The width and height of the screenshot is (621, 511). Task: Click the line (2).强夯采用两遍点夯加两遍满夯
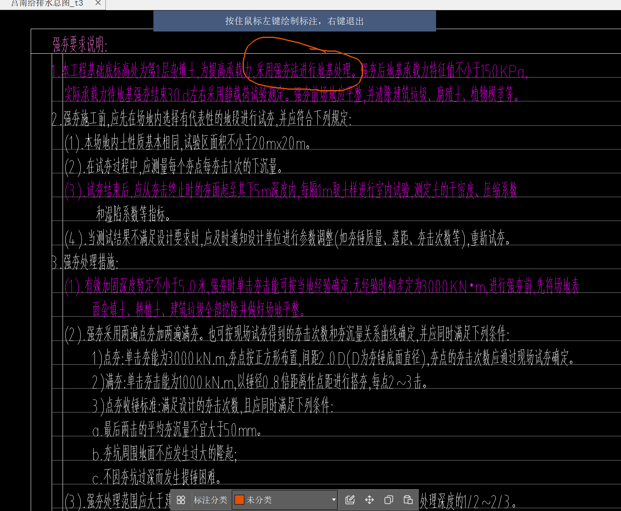coord(287,334)
